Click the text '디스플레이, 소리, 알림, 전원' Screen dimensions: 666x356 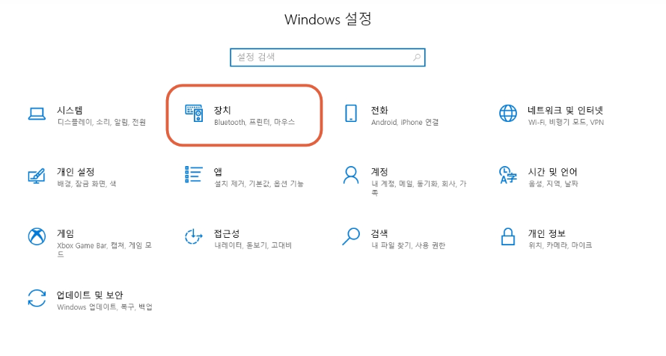(x=102, y=122)
